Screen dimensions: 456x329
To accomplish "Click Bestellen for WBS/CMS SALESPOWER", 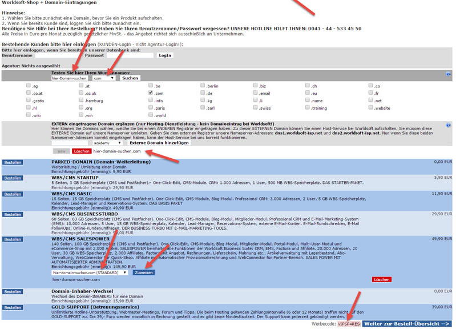I will click(x=13, y=239).
